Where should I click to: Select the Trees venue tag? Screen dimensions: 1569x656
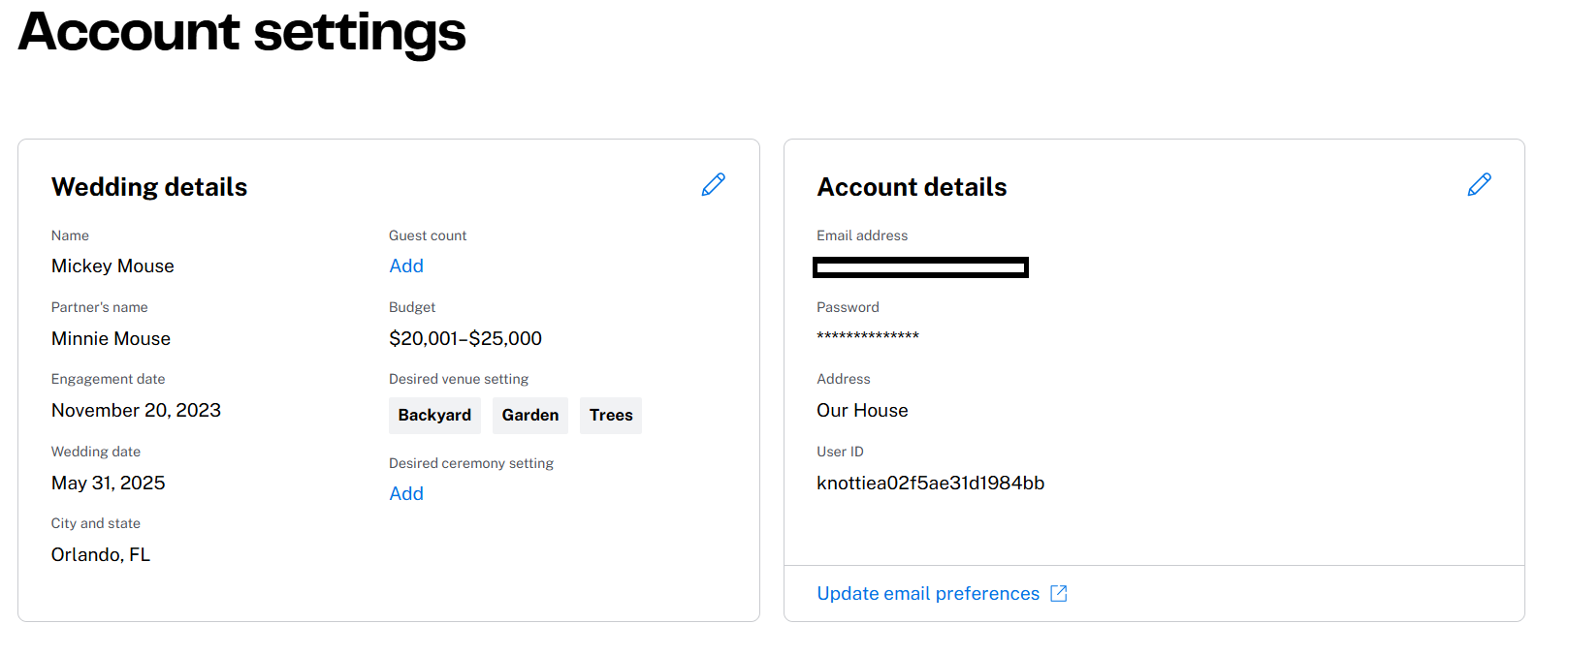click(611, 415)
